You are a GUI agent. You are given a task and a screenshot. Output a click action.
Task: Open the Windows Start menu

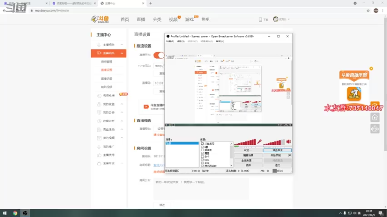click(x=5, y=213)
